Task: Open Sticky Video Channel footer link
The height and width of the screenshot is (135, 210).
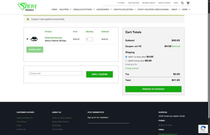Action: (60, 122)
